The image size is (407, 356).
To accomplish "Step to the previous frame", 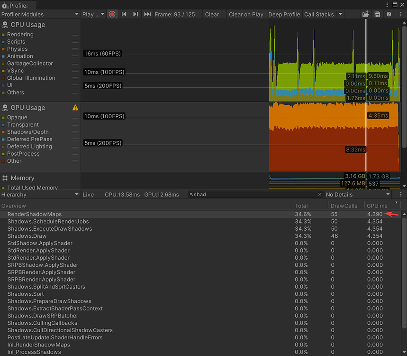I will coord(124,14).
